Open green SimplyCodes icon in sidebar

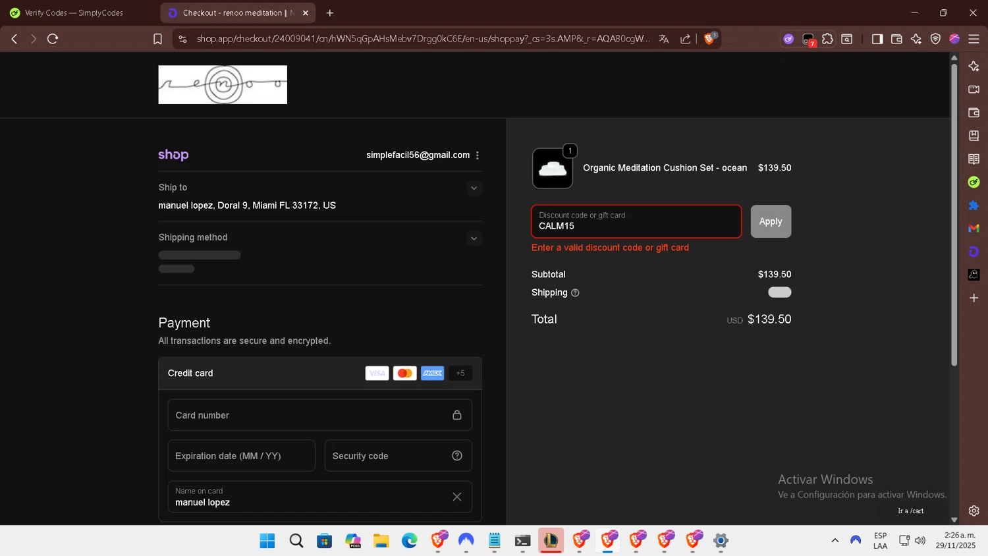(974, 182)
